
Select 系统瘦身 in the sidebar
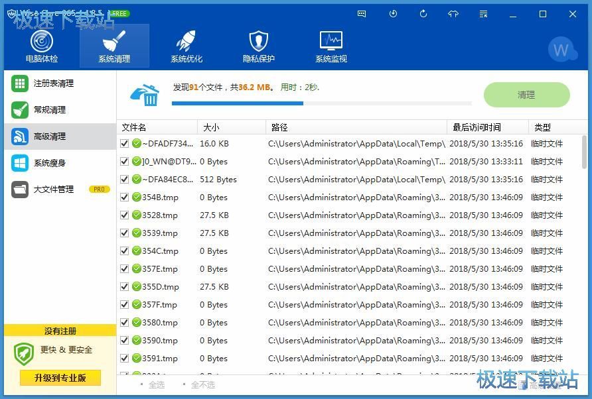[60, 163]
